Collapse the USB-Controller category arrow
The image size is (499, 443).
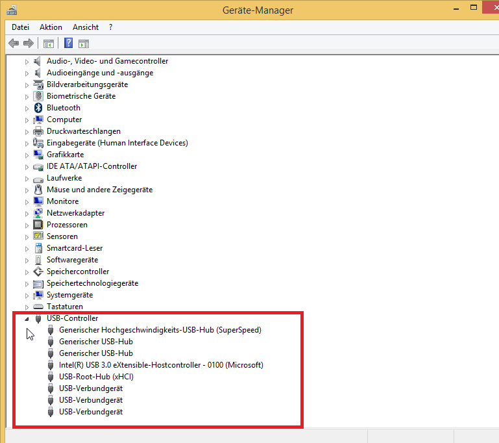(x=27, y=319)
